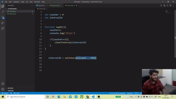Click the square preview icon in editor toolbar
Screen dimensions: 176x99
pos(167,5)
